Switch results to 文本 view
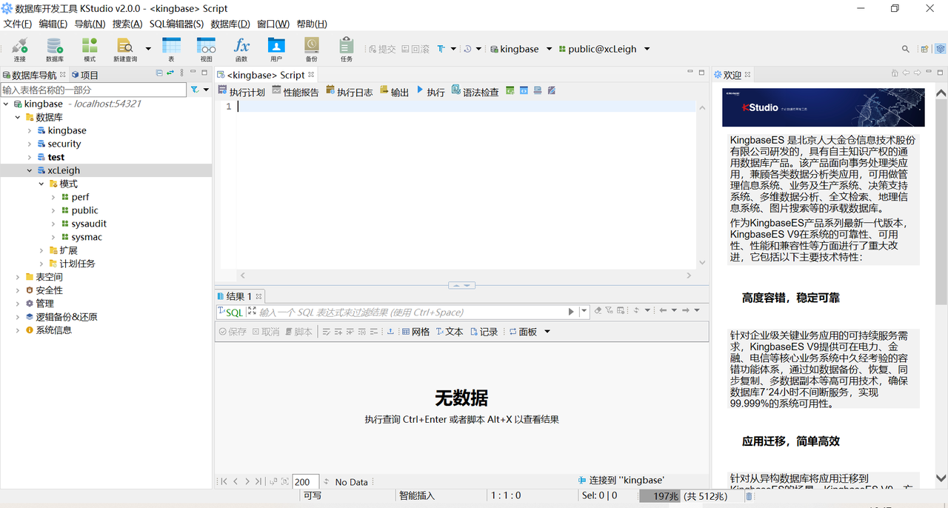 point(450,332)
